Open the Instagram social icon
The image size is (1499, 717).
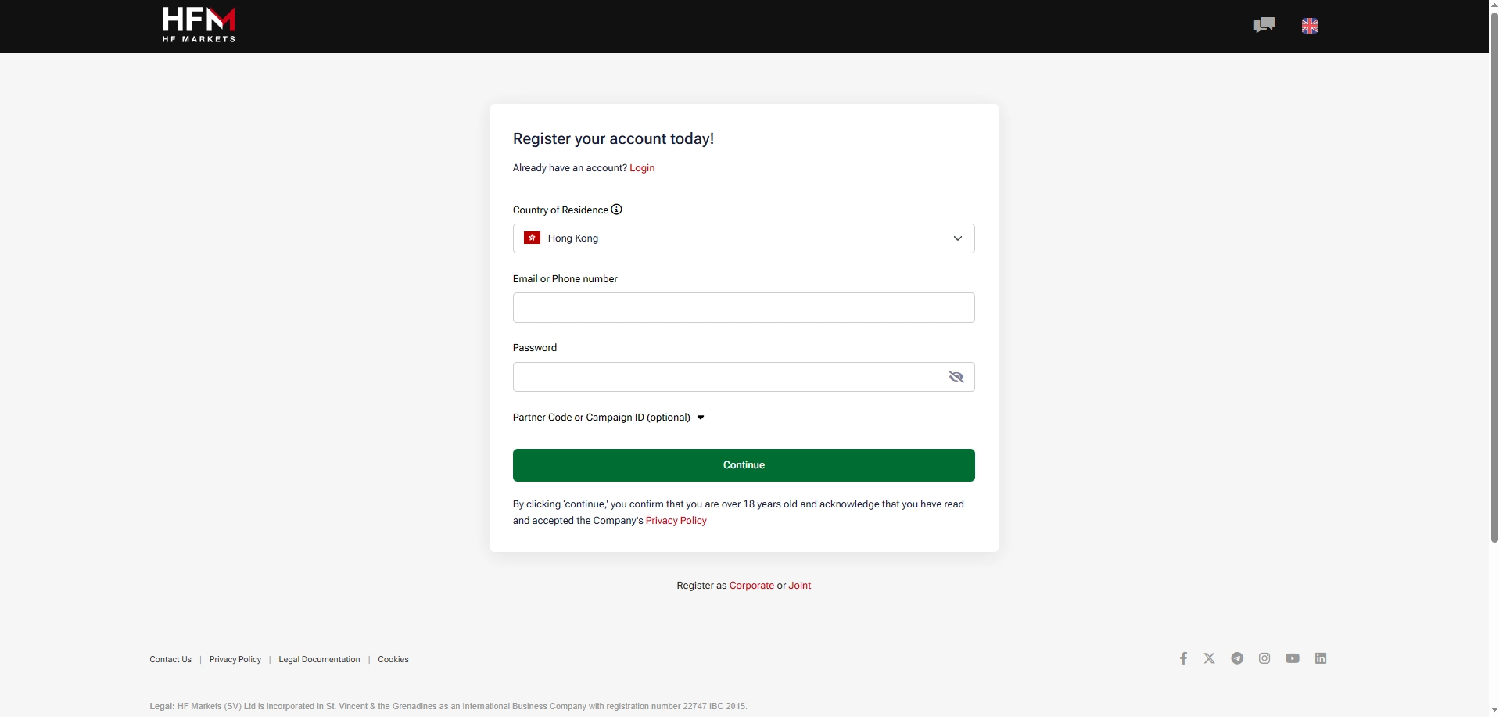[x=1264, y=658]
